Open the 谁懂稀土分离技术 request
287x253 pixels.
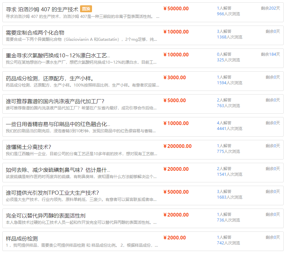coord(28,147)
